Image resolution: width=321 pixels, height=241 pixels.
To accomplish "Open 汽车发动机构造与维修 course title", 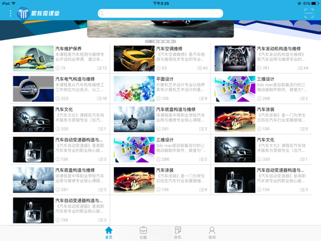I will click(279, 48).
